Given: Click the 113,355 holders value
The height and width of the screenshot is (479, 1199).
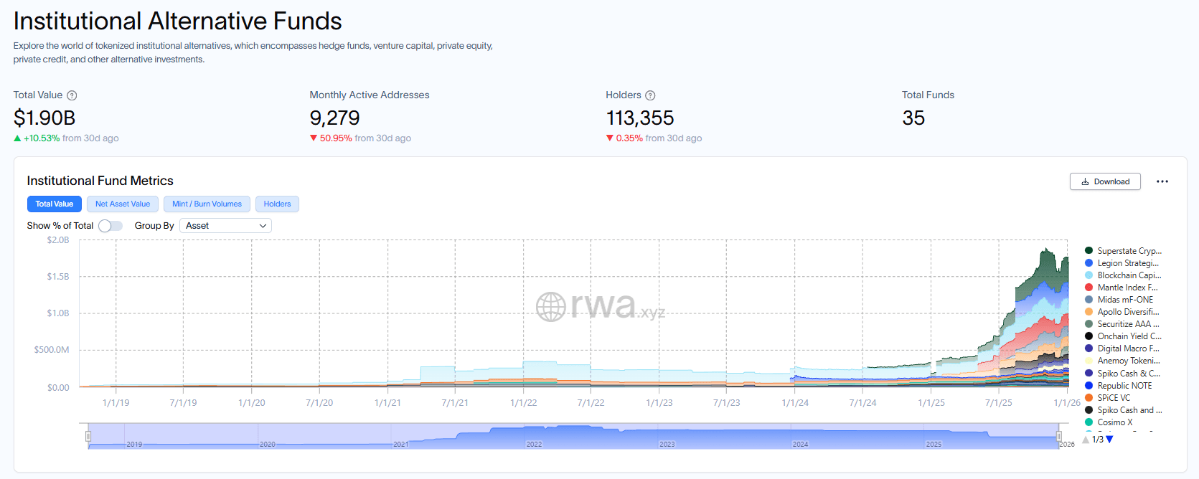Looking at the screenshot, I should 640,118.
